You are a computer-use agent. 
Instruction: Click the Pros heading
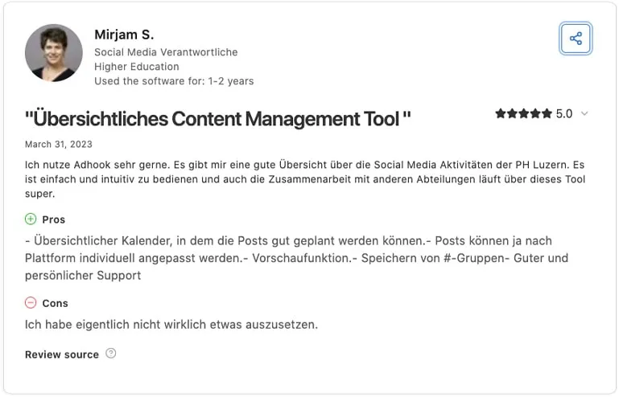click(54, 219)
